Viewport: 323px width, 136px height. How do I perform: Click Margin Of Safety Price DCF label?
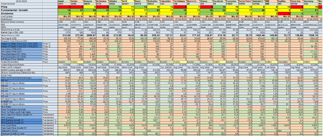click(x=21, y=46)
